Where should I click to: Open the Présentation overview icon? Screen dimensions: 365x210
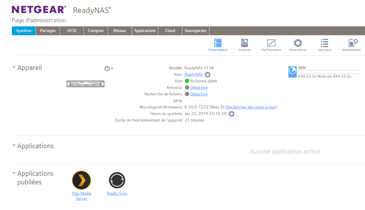click(218, 43)
